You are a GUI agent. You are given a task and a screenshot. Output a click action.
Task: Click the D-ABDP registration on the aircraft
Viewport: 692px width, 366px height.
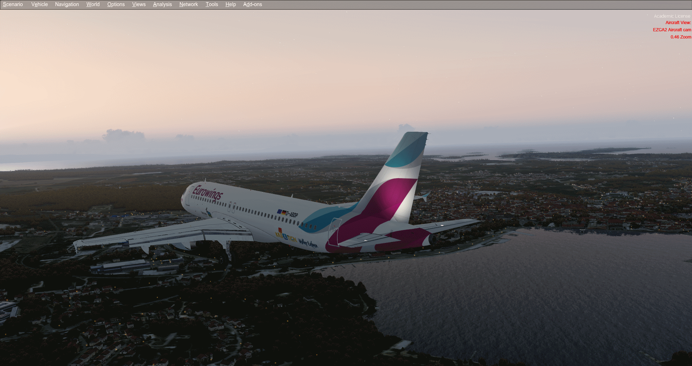point(291,214)
